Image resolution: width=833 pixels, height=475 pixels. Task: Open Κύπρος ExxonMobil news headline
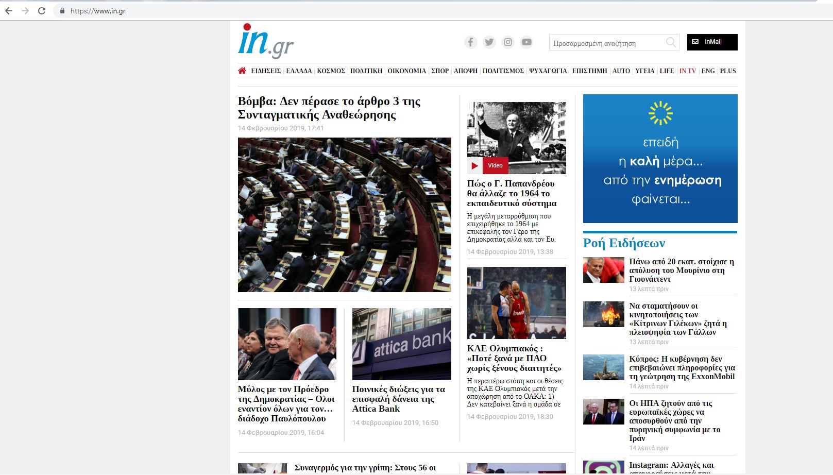pyautogui.click(x=682, y=368)
